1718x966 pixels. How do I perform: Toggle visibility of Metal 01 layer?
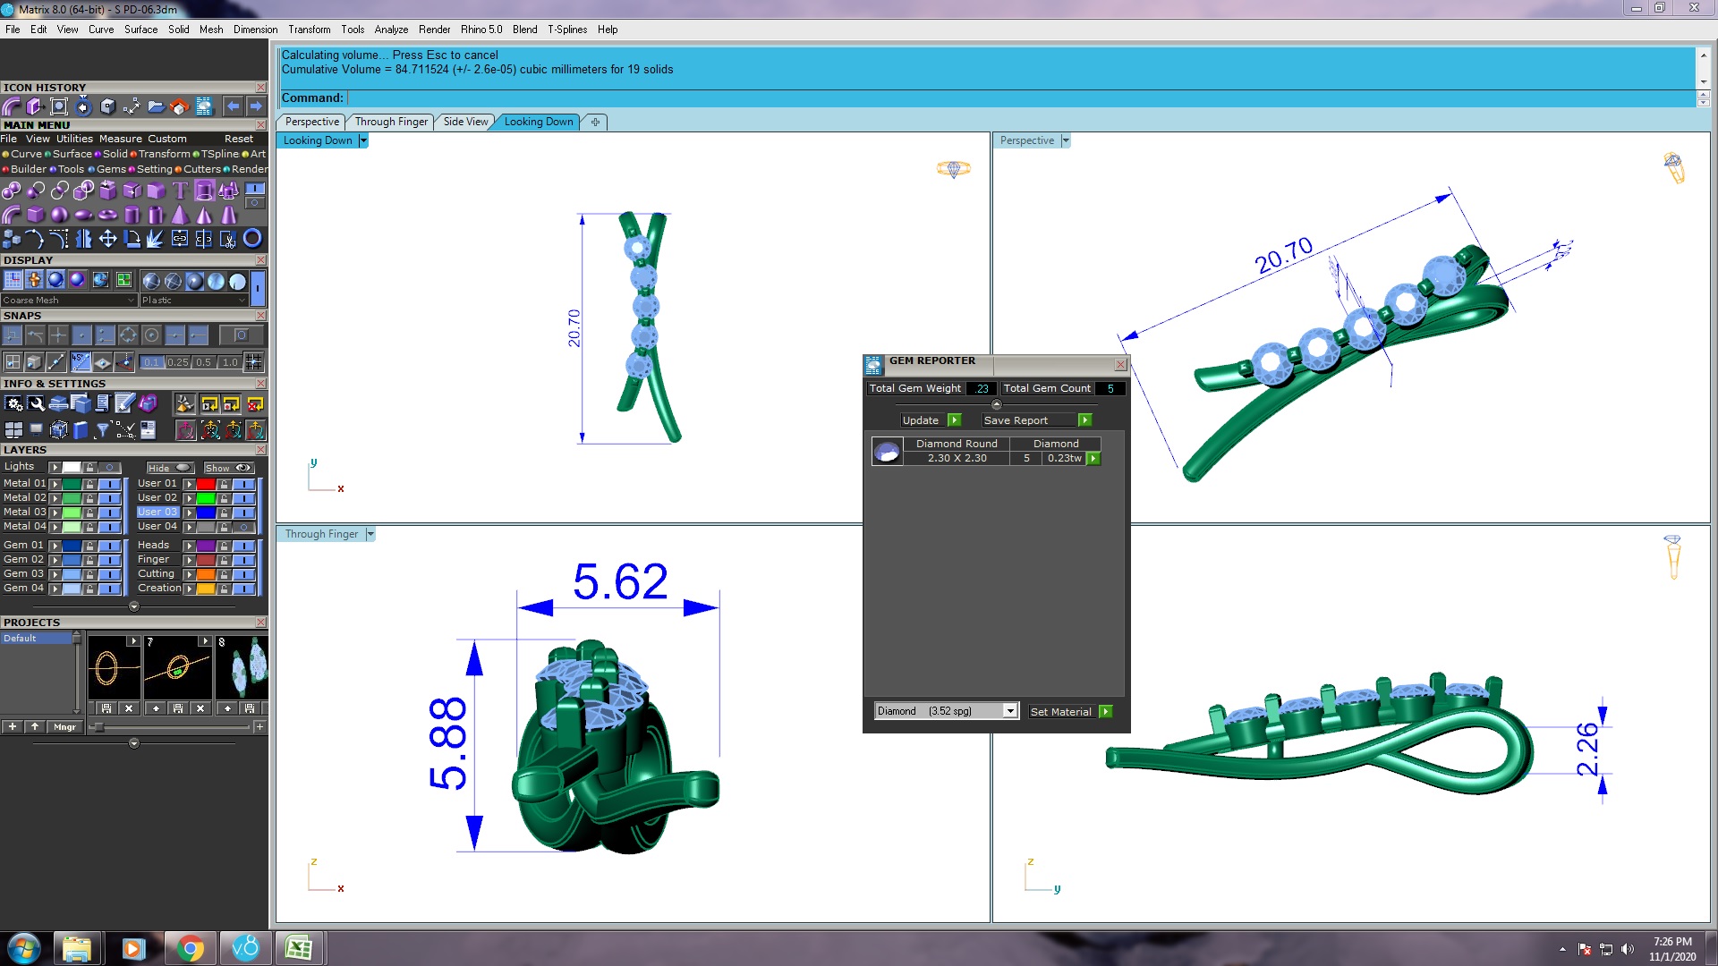pyautogui.click(x=109, y=484)
